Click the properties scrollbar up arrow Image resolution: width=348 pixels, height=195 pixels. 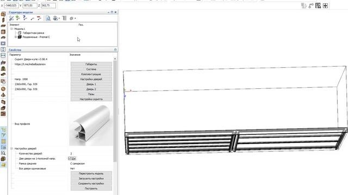point(115,59)
